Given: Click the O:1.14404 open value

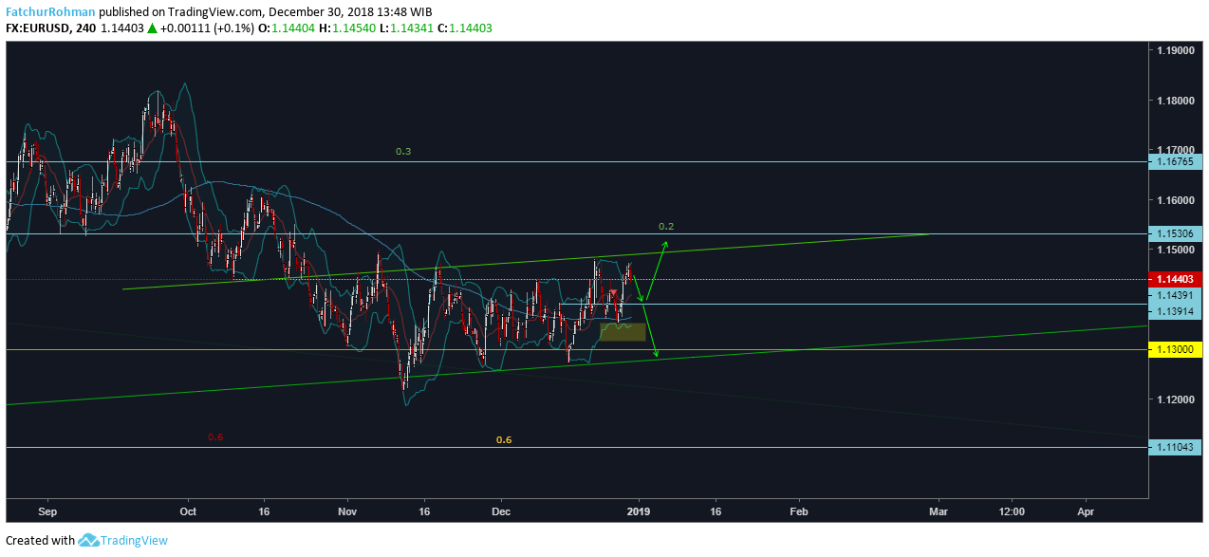Looking at the screenshot, I should [286, 28].
